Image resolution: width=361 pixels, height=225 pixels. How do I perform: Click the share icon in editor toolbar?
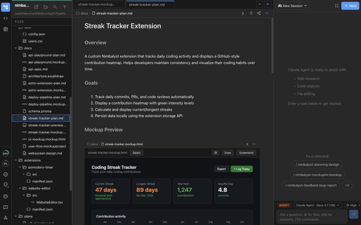259,13
